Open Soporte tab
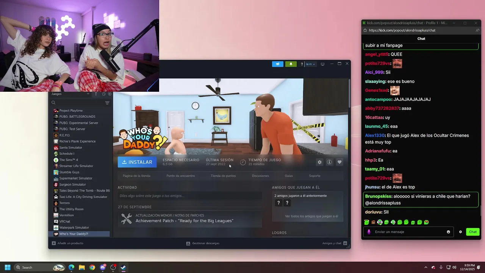Viewport: 485px width, 273px height. tap(314, 176)
